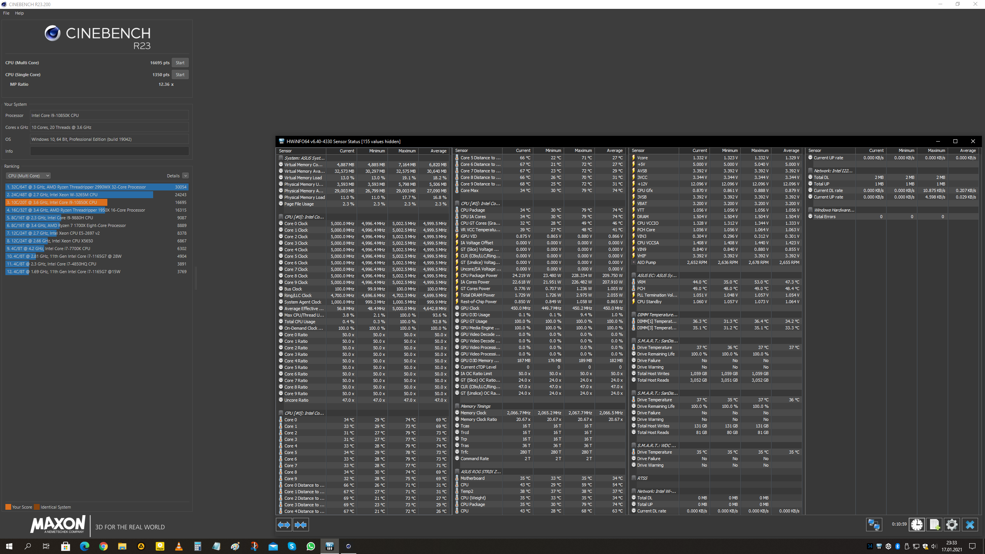The height and width of the screenshot is (554, 985).
Task: Select the orange Core i9-10850K ranking row
Action: click(x=97, y=202)
